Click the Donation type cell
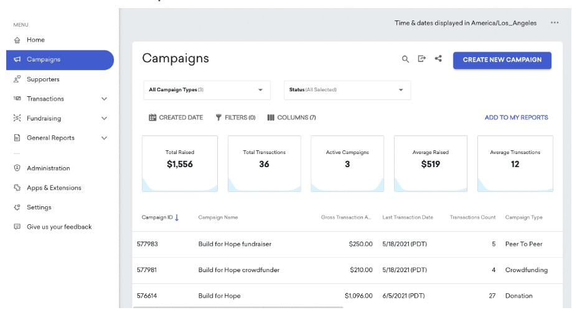Image resolution: width=572 pixels, height=310 pixels. pyautogui.click(x=518, y=296)
